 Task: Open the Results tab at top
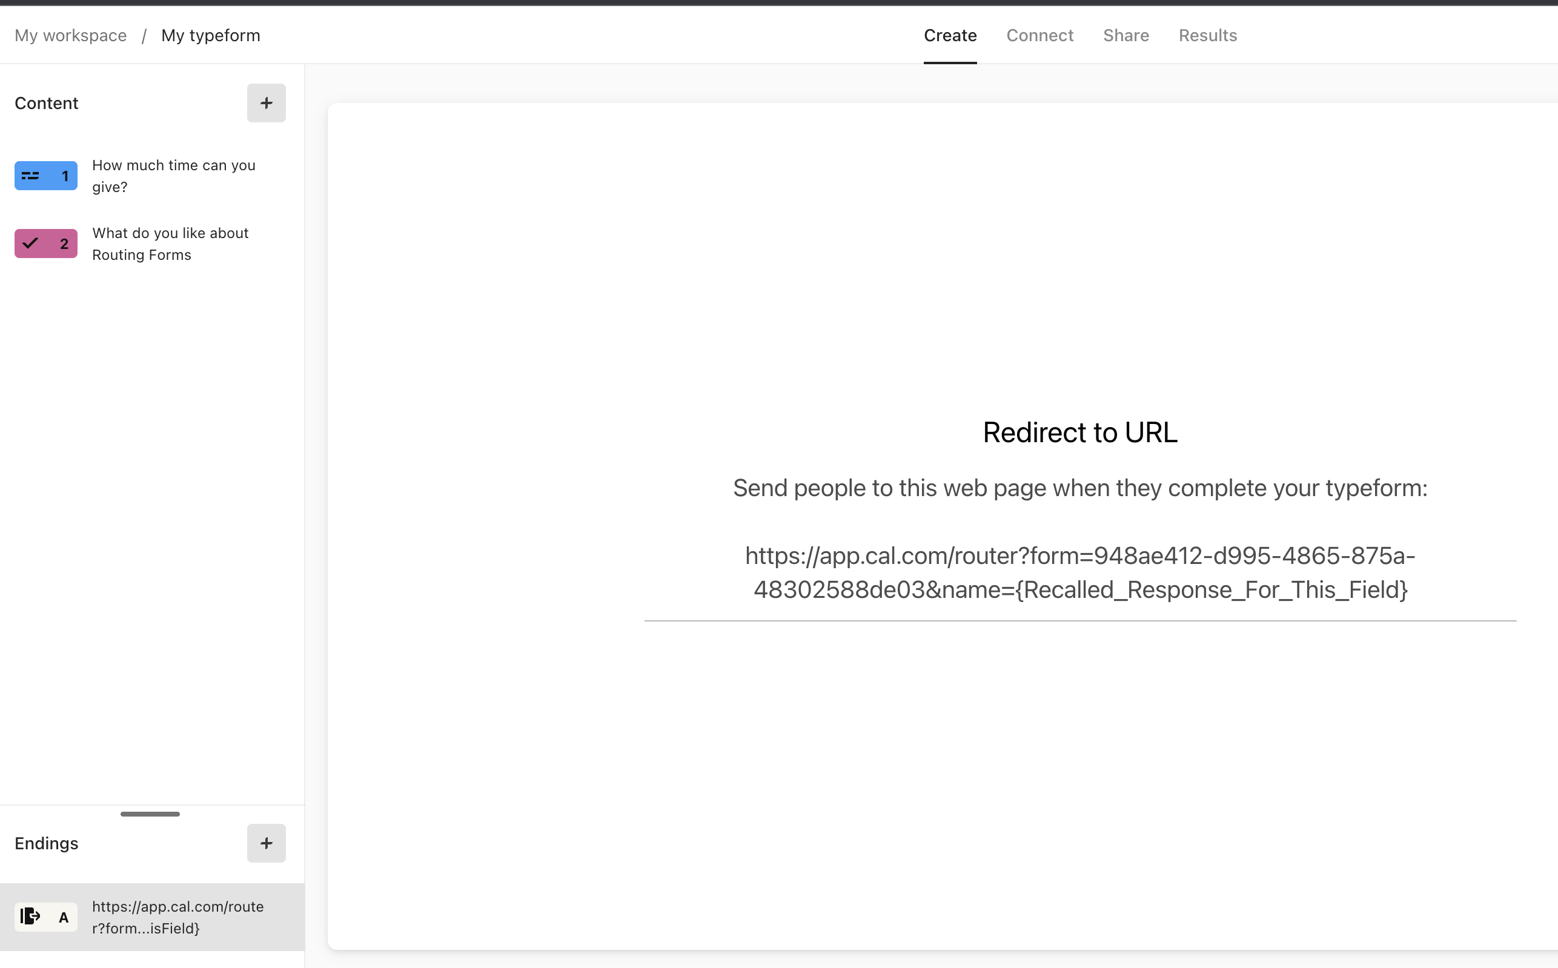(x=1208, y=35)
